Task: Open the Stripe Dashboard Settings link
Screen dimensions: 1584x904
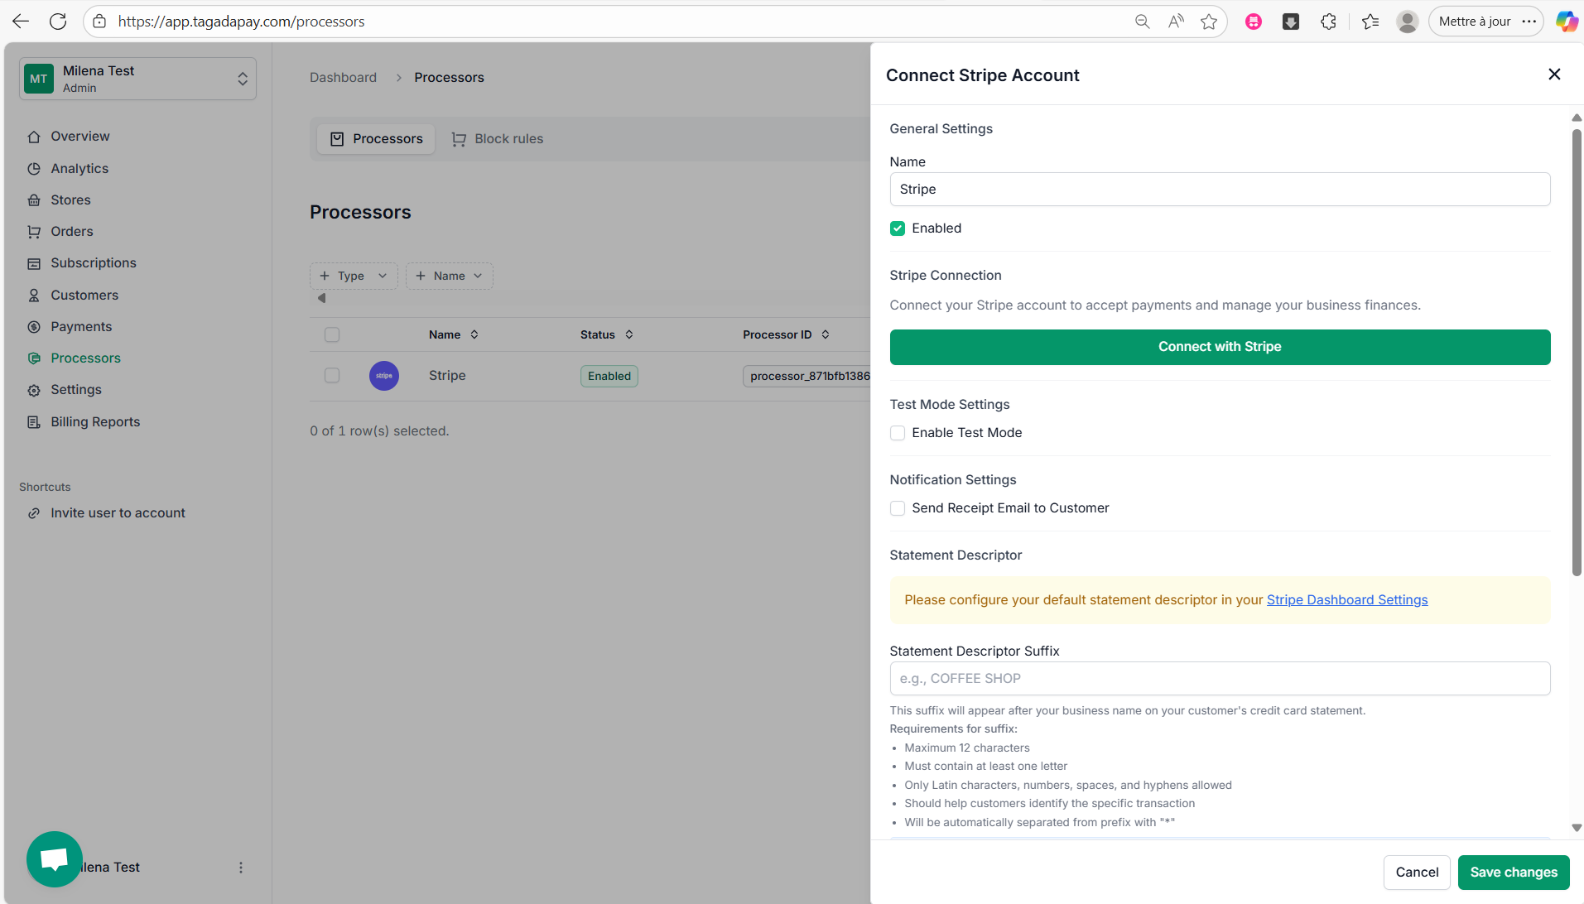Action: tap(1347, 600)
